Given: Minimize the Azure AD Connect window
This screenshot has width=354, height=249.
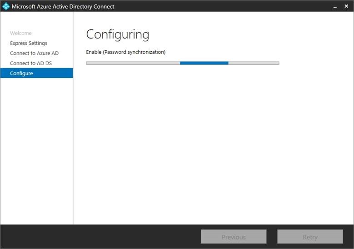Looking at the screenshot, I should pyautogui.click(x=335, y=6).
